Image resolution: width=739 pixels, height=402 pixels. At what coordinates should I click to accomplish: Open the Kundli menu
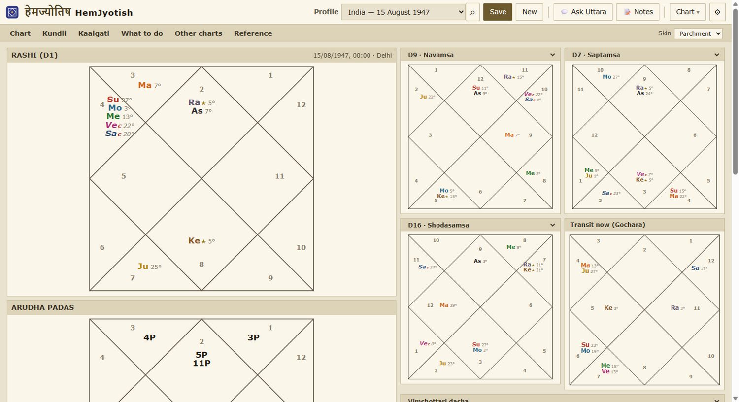(54, 33)
